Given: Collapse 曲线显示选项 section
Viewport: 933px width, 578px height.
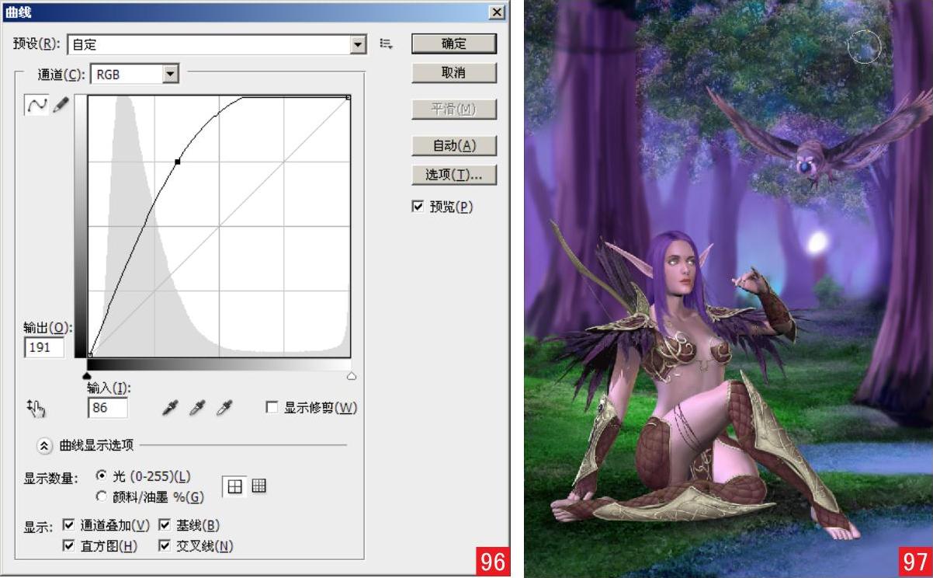Looking at the screenshot, I should pyautogui.click(x=44, y=445).
